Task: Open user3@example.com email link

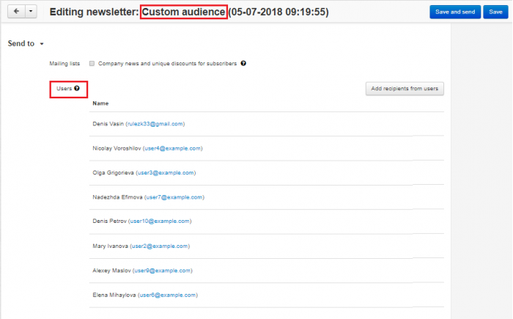Action: [x=166, y=172]
